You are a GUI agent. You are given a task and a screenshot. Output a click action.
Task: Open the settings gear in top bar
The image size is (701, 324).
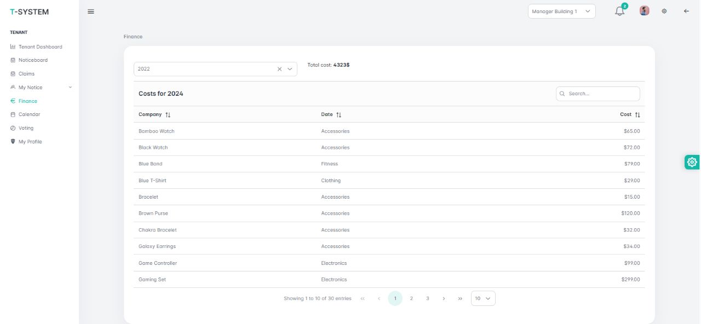tap(664, 11)
